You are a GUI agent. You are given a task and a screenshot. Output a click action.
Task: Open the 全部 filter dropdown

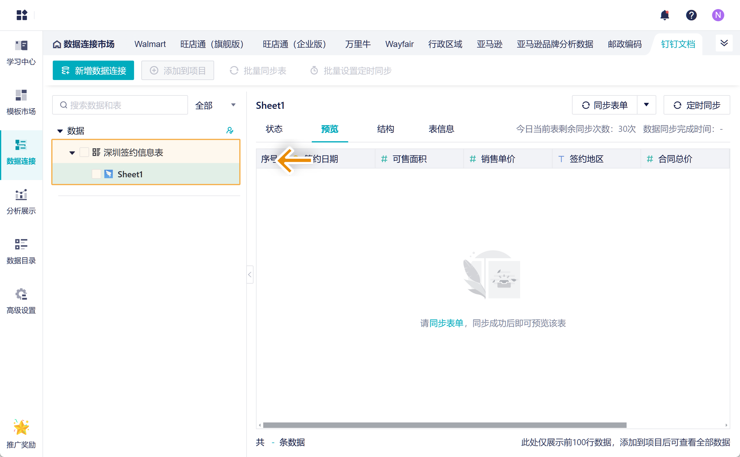click(x=215, y=105)
